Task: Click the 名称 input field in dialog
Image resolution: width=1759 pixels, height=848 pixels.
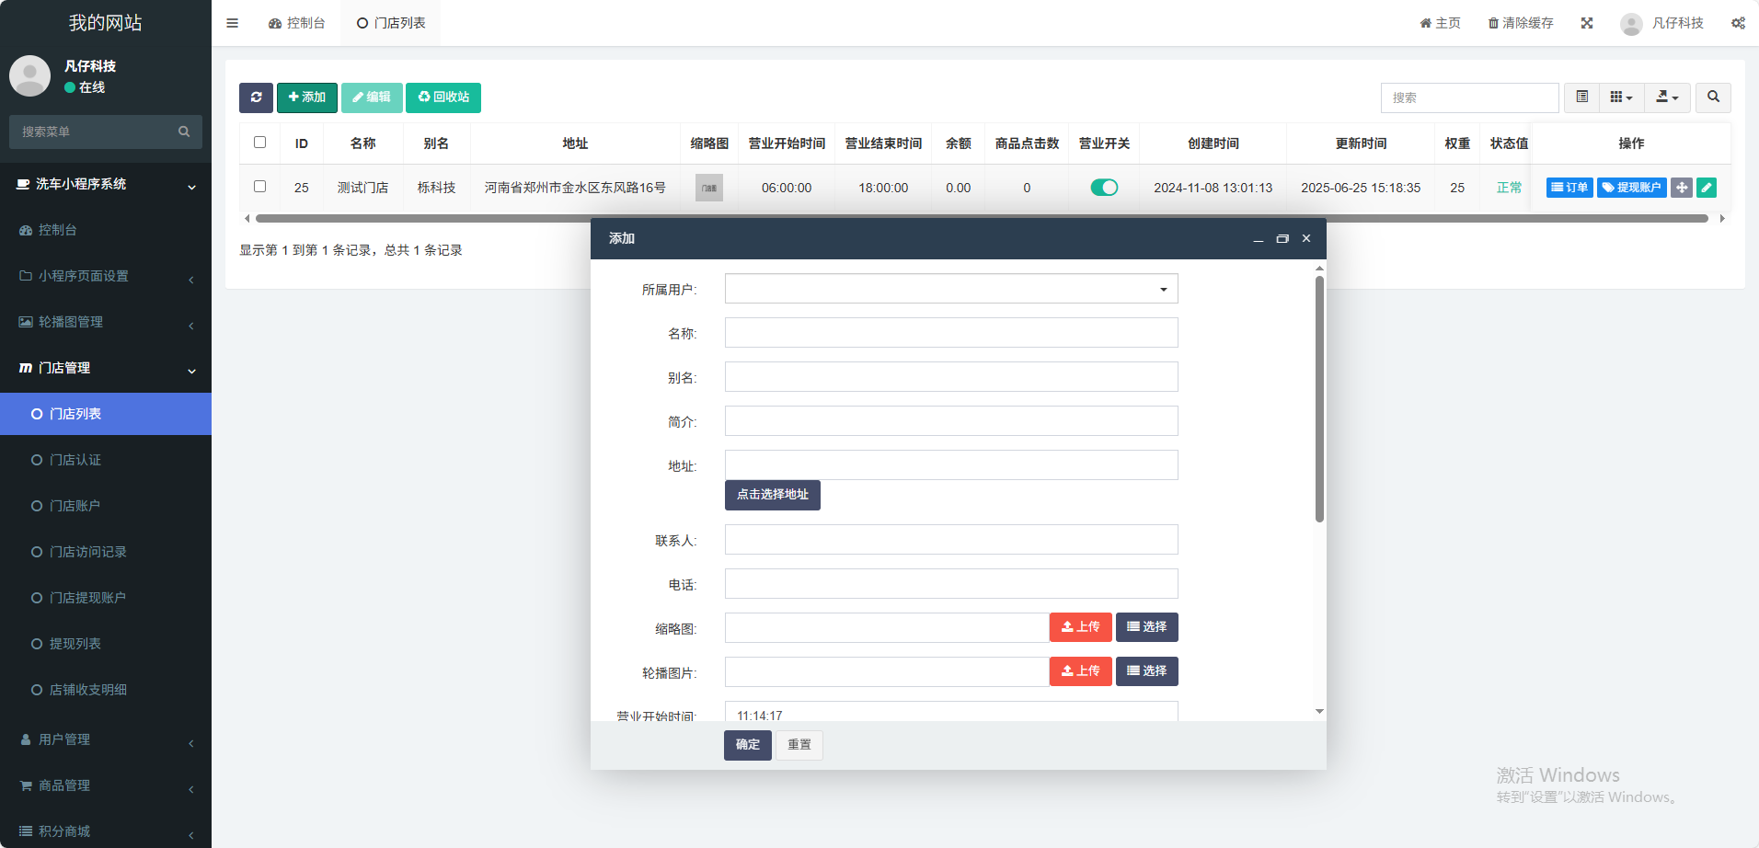Action: coord(951,333)
